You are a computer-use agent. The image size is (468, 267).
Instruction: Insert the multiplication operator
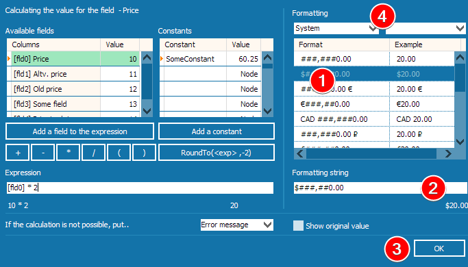click(x=69, y=153)
